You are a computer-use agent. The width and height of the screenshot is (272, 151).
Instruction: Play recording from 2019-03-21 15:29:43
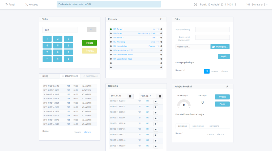pyautogui.click(x=156, y=101)
